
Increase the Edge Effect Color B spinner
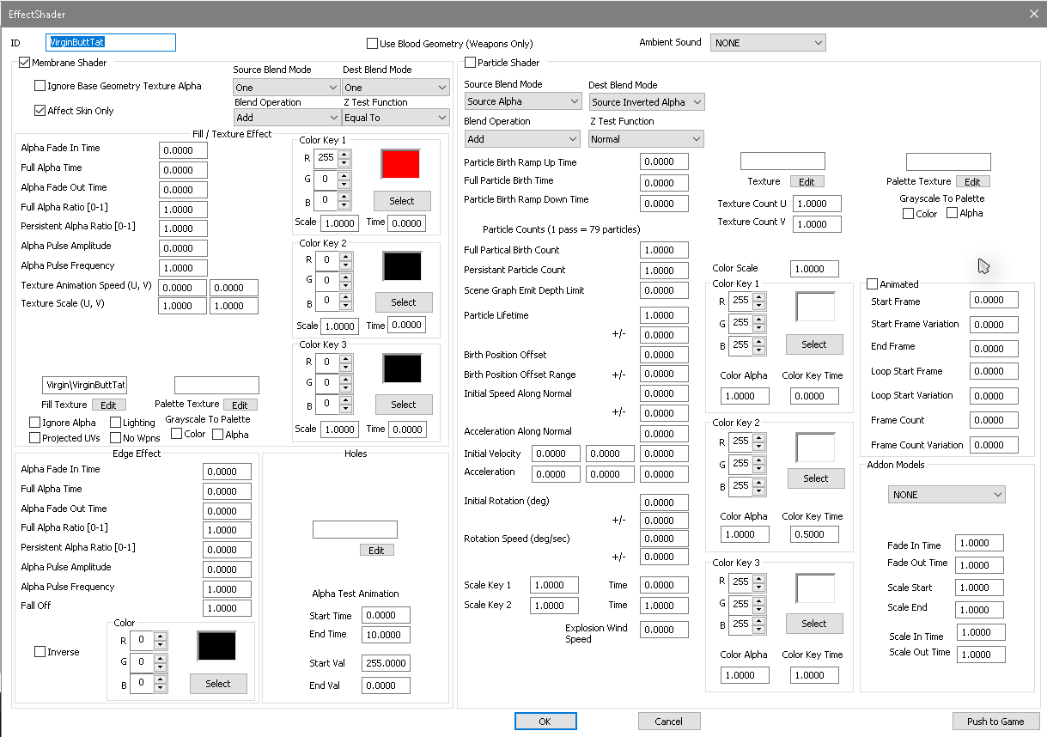(x=161, y=680)
